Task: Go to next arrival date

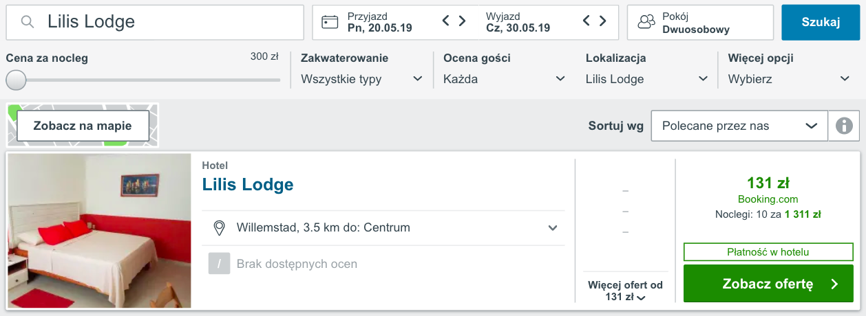Action: 463,21
